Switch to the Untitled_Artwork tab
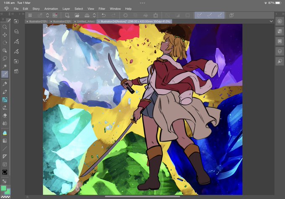 [85, 21]
